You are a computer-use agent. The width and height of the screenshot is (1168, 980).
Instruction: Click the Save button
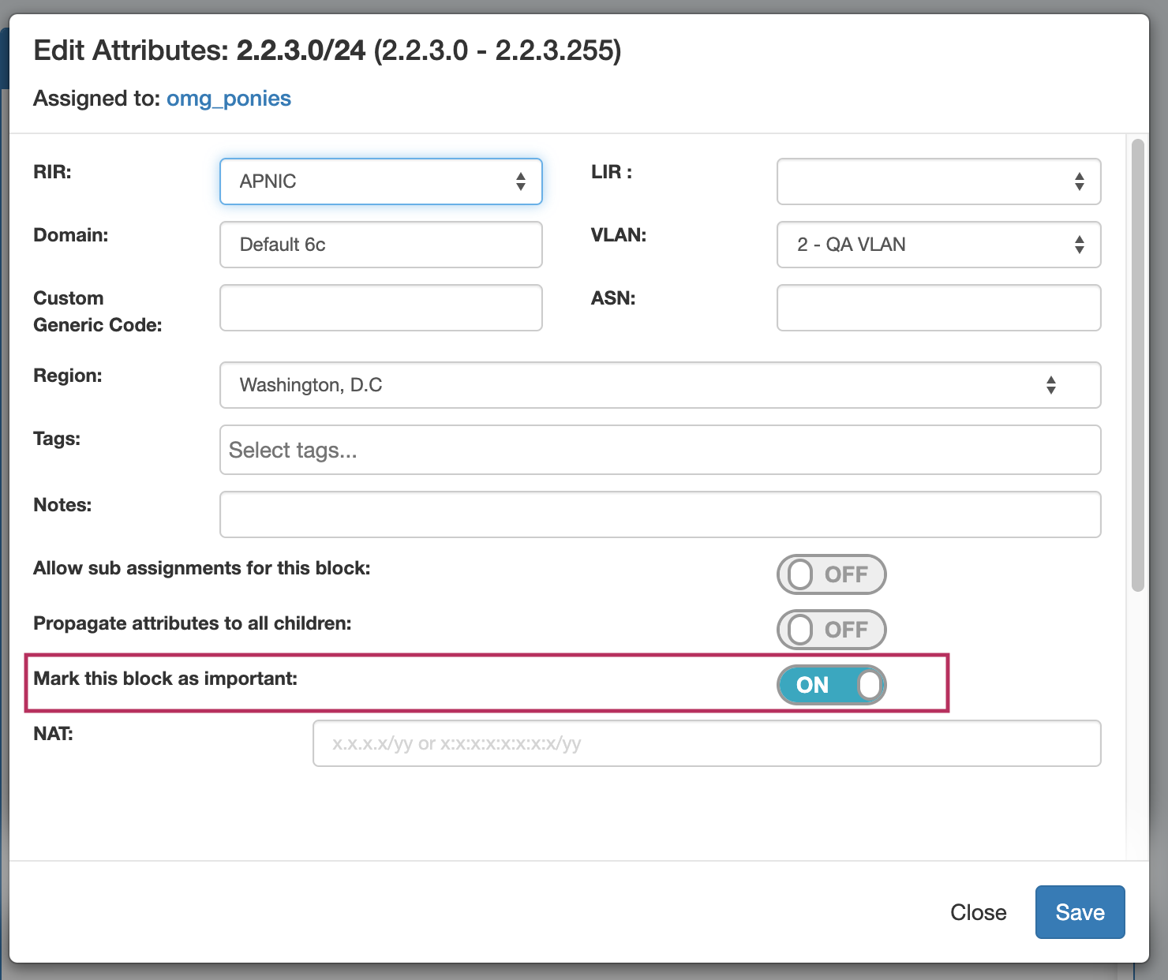click(1080, 912)
